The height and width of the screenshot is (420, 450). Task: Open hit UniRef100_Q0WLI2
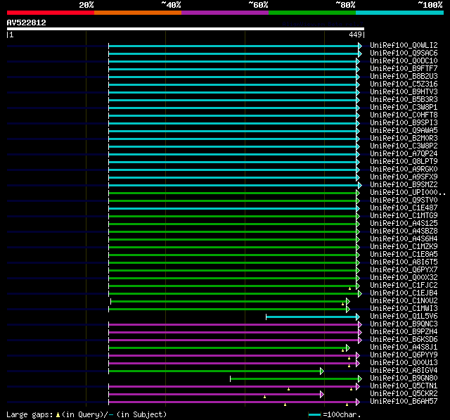404,45
